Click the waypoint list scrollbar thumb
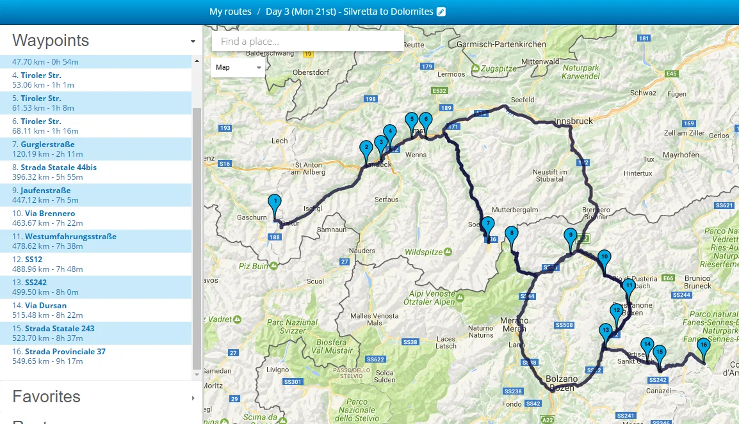The image size is (739, 424). (x=197, y=239)
